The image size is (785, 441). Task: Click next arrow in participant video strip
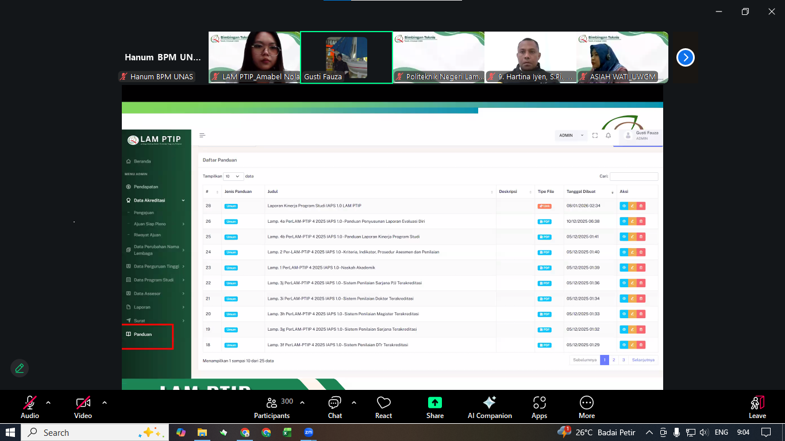click(x=685, y=57)
